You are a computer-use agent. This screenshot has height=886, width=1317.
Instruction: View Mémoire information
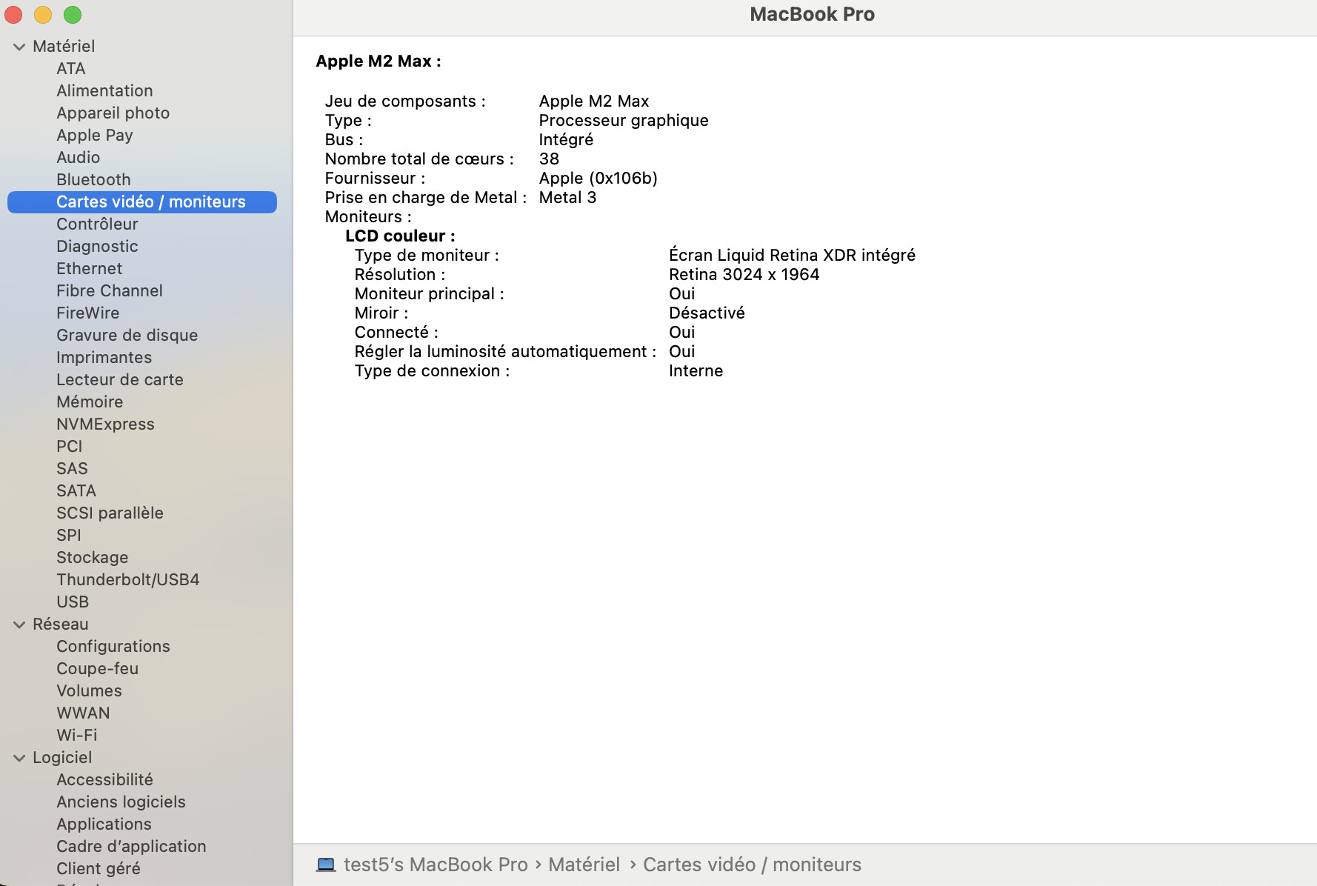pos(89,402)
